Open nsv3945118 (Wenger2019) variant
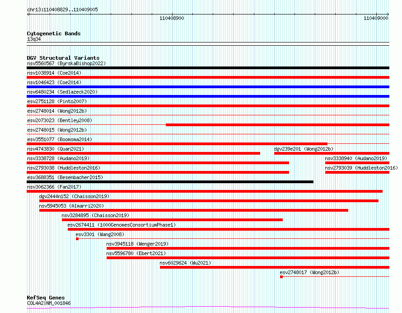The height and width of the screenshot is (313, 402). (x=137, y=244)
